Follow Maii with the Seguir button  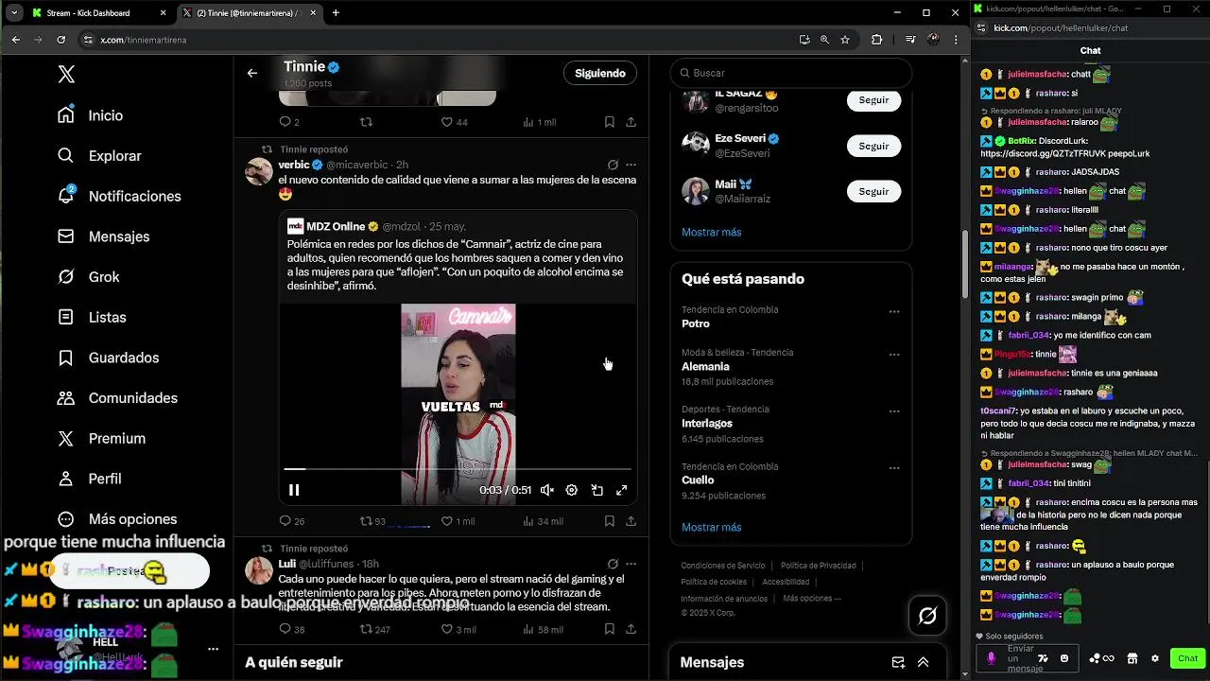[873, 191]
